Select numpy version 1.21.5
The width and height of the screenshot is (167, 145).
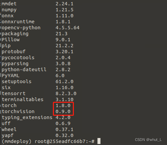(x=65, y=10)
